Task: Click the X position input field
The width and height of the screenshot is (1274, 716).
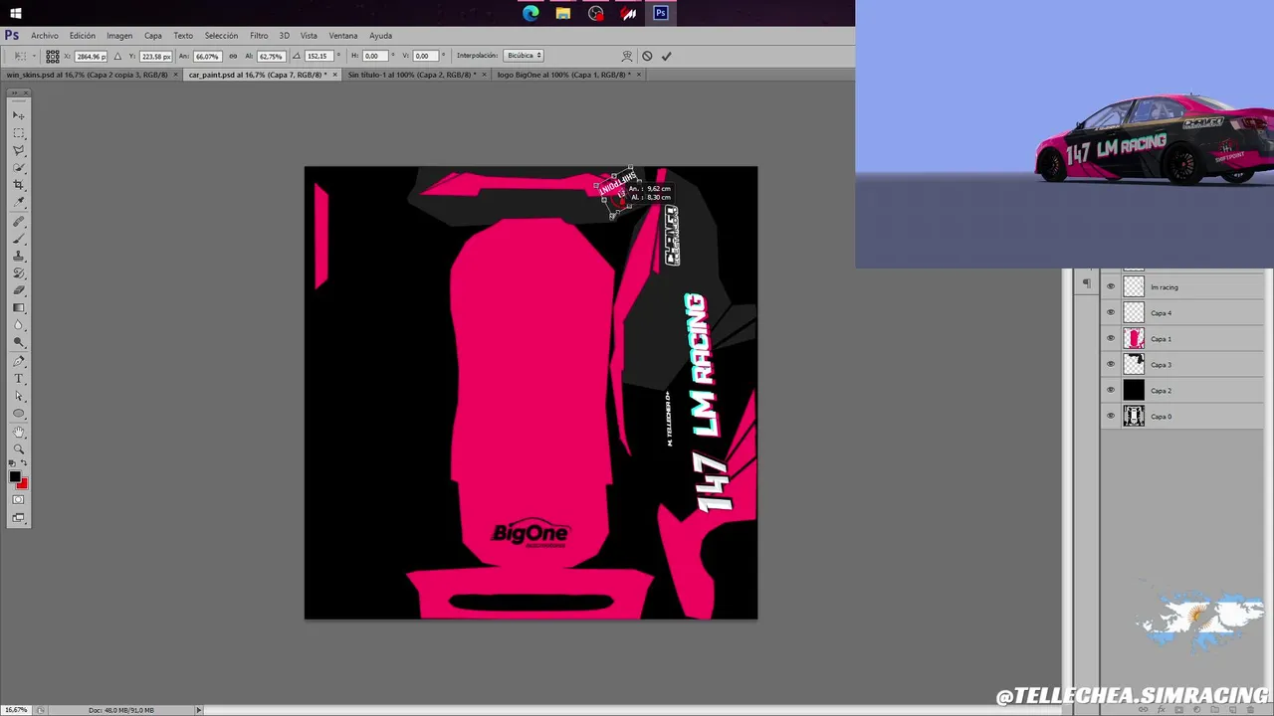Action: 90,56
